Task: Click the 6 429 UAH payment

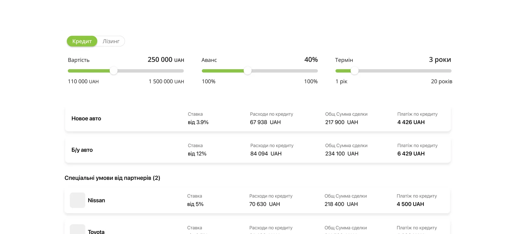Action: [411, 154]
